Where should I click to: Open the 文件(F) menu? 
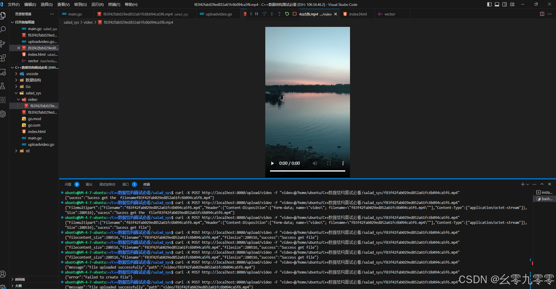(x=13, y=4)
